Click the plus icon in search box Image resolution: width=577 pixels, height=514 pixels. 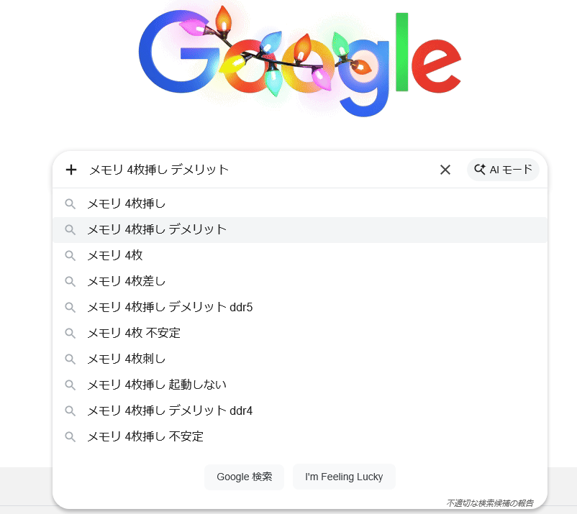(71, 170)
